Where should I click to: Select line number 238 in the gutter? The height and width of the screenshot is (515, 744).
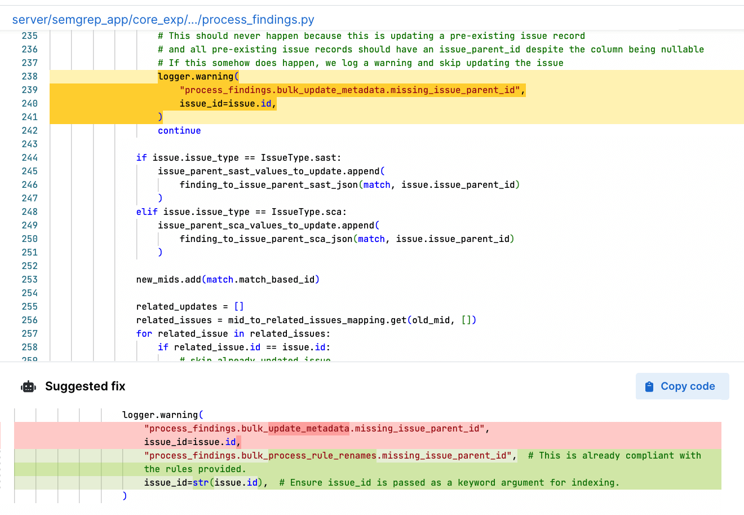coord(29,76)
